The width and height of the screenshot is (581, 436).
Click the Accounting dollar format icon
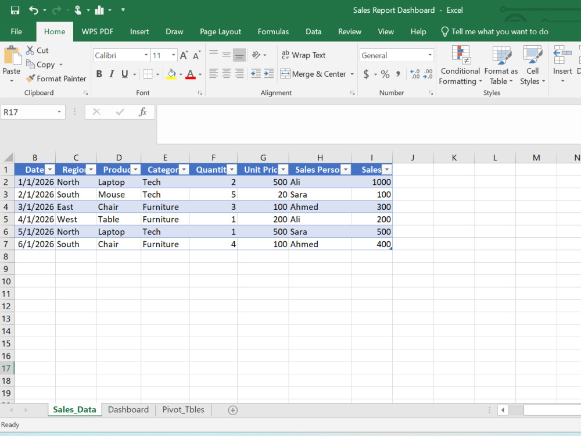click(366, 74)
